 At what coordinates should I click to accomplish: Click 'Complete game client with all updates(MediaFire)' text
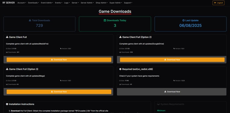click(27, 44)
